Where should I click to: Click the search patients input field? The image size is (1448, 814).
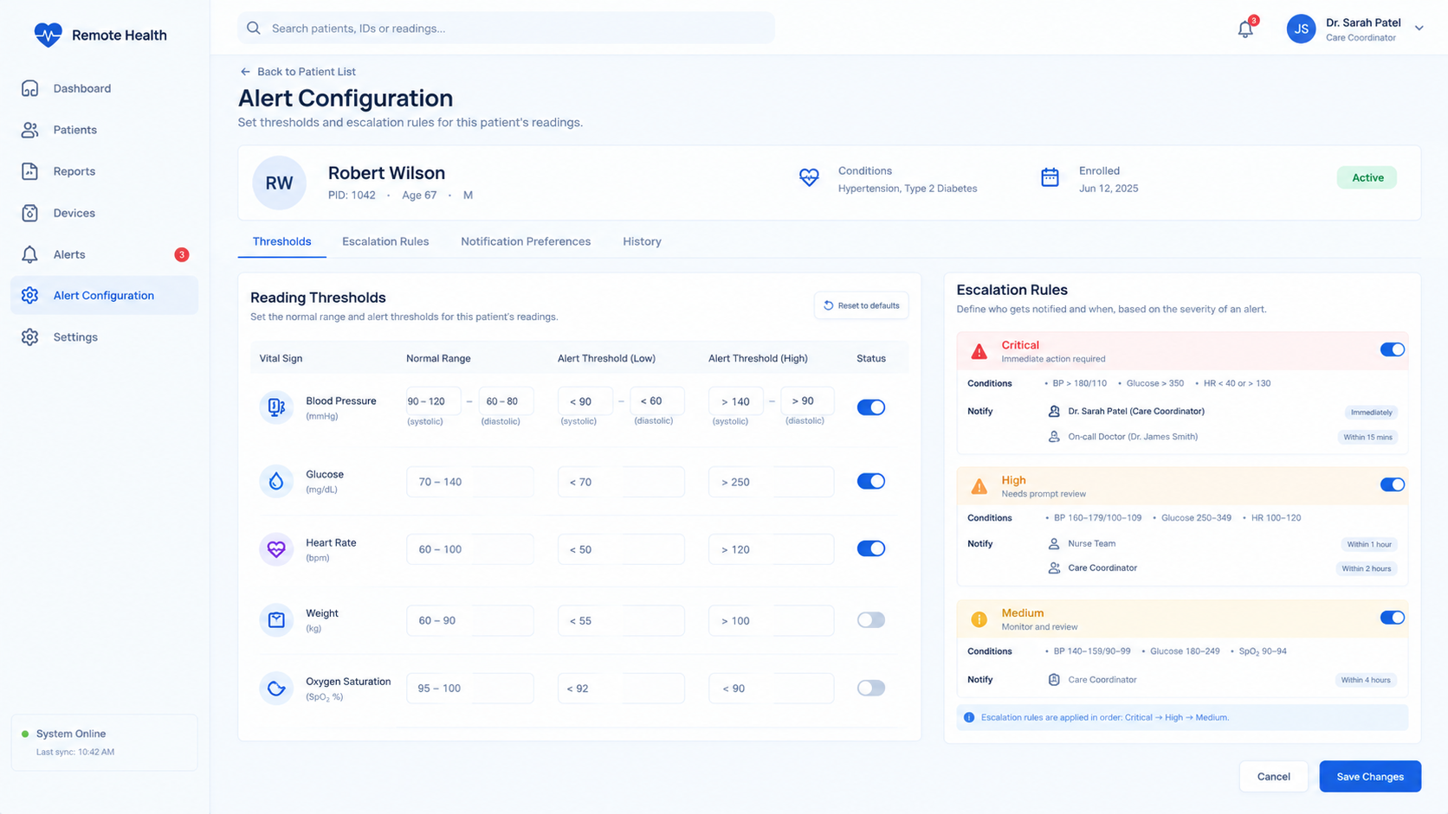tap(507, 29)
